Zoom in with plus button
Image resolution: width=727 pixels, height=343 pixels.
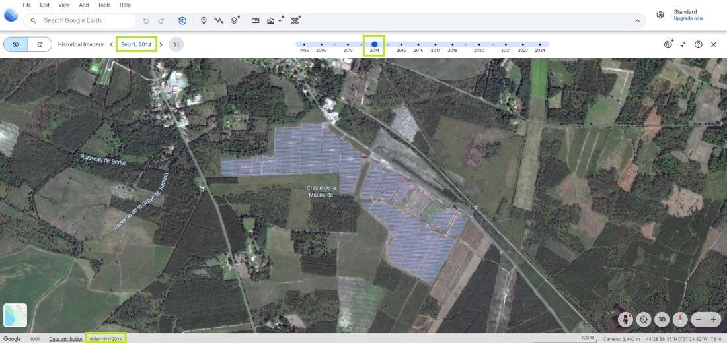[714, 319]
